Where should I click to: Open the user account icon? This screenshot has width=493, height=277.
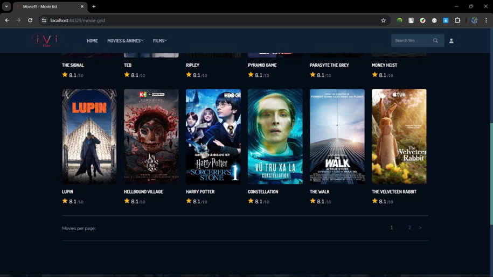click(x=451, y=41)
